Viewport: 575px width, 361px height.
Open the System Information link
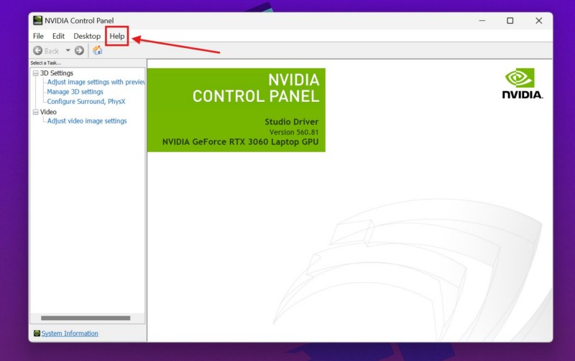pos(70,334)
